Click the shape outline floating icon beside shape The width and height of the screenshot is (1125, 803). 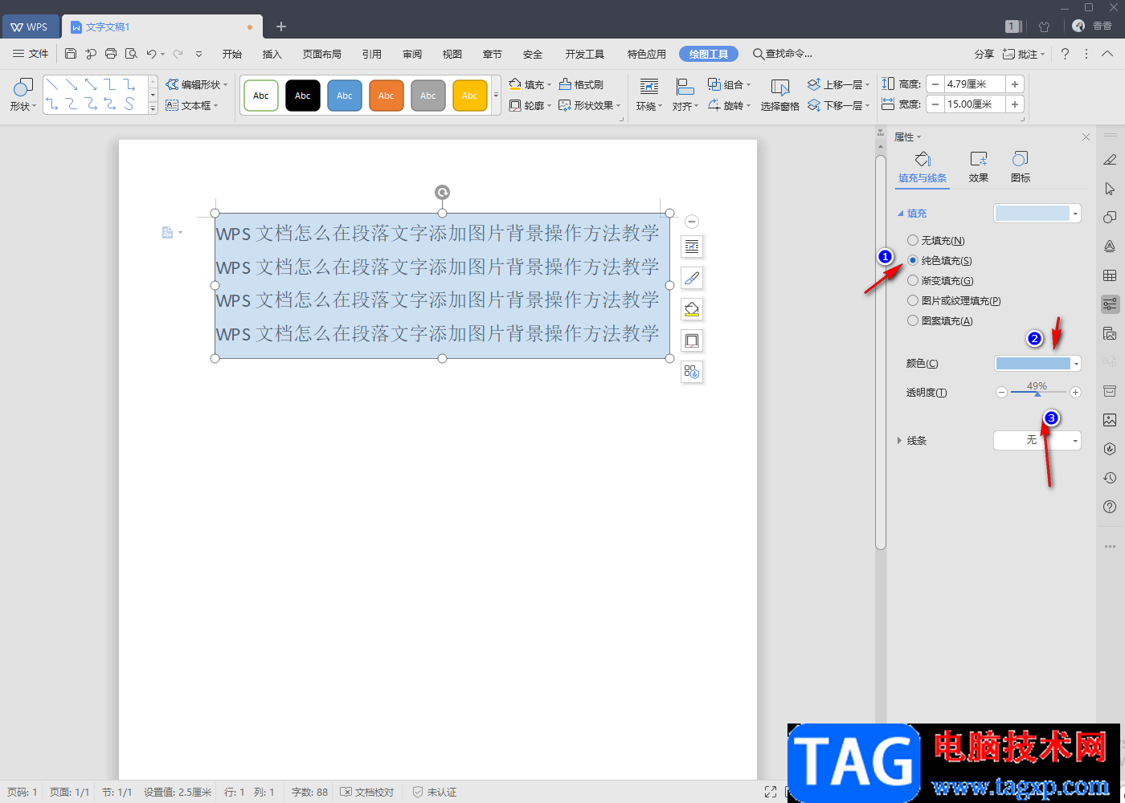pyautogui.click(x=692, y=340)
